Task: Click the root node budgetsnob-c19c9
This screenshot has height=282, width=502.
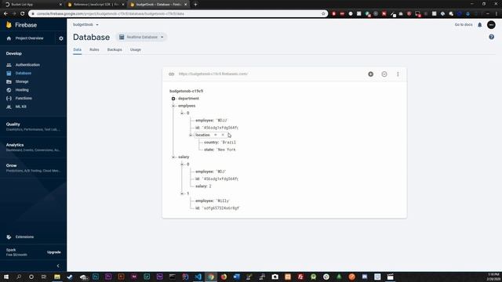Action: tap(186, 91)
